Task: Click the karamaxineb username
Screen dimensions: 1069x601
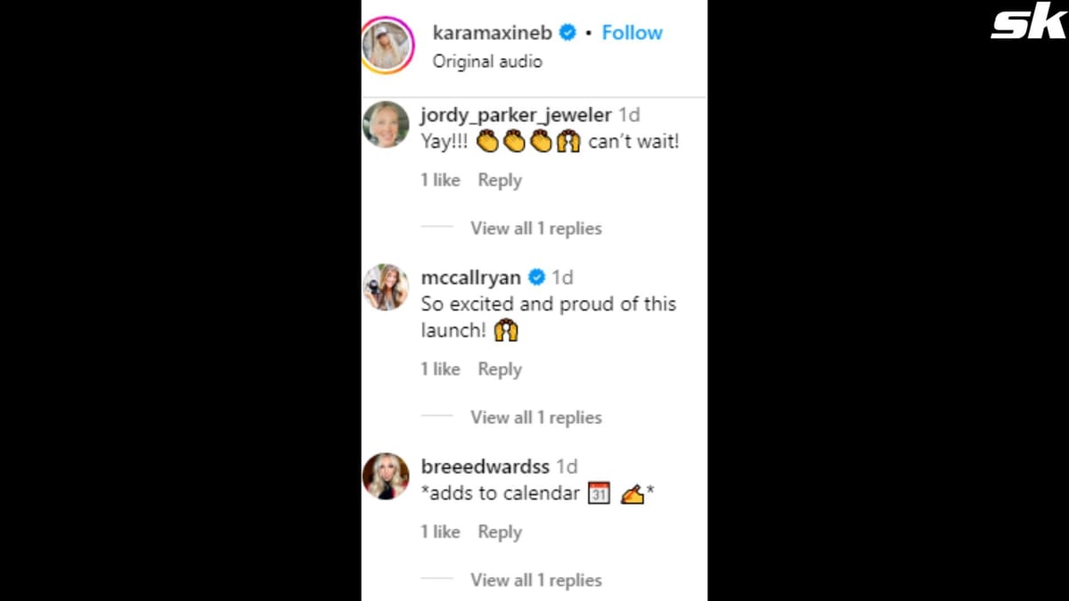Action: point(492,33)
